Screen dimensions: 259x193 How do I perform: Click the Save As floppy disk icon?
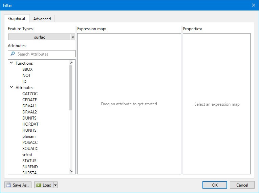9,185
